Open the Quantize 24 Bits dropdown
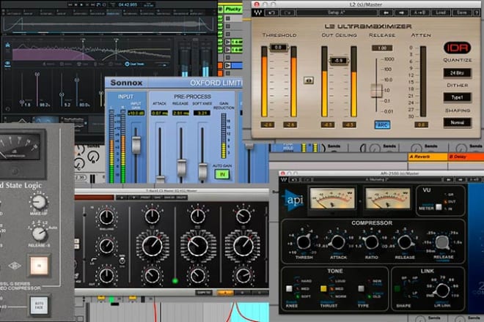The height and width of the screenshot is (322, 484). pyautogui.click(x=457, y=72)
